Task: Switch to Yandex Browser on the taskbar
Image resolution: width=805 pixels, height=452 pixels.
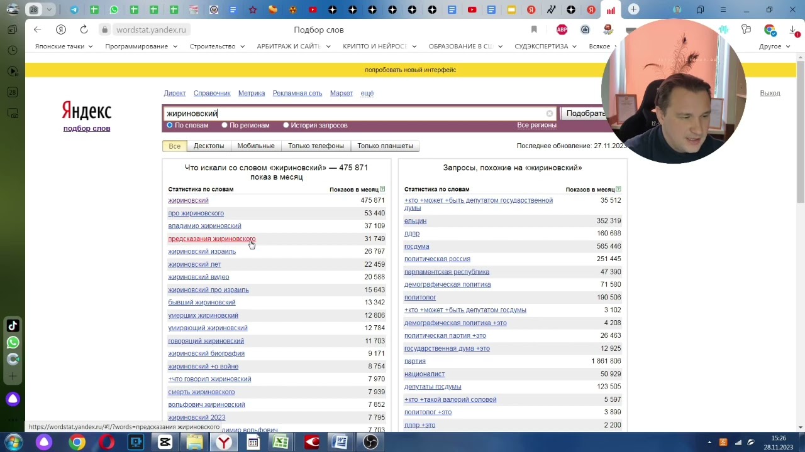Action: (x=224, y=443)
